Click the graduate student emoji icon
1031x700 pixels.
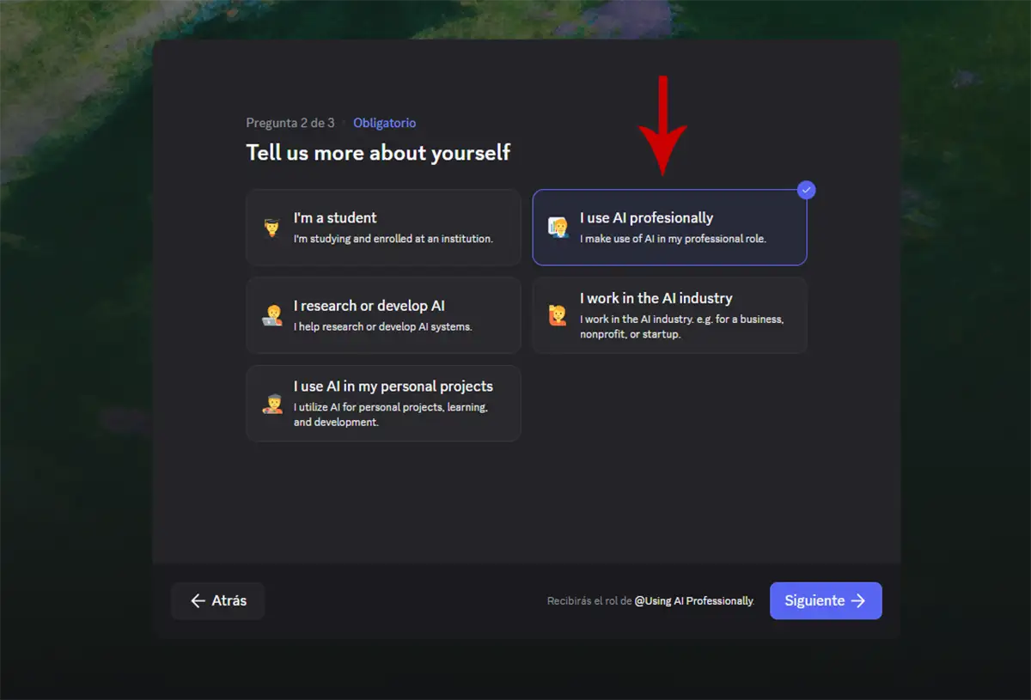coord(272,228)
